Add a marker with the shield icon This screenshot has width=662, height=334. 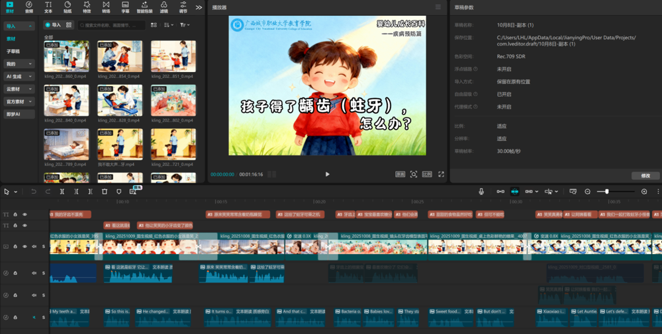coord(118,191)
